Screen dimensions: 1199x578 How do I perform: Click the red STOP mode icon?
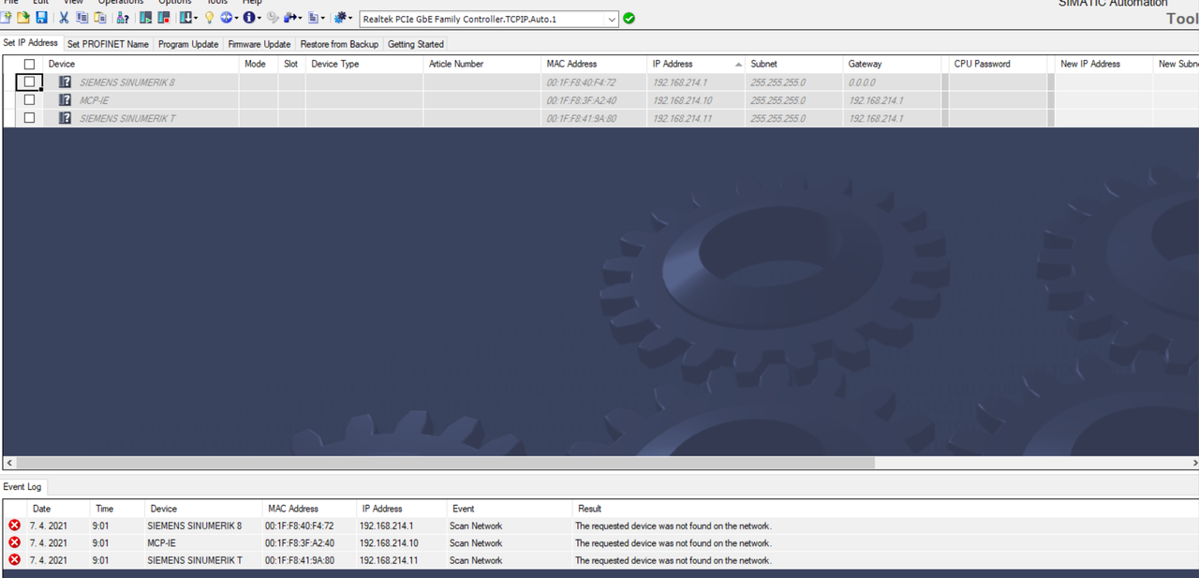click(x=164, y=18)
